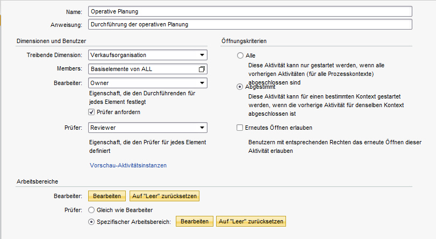Click the Reviewer combo box text

[103, 128]
